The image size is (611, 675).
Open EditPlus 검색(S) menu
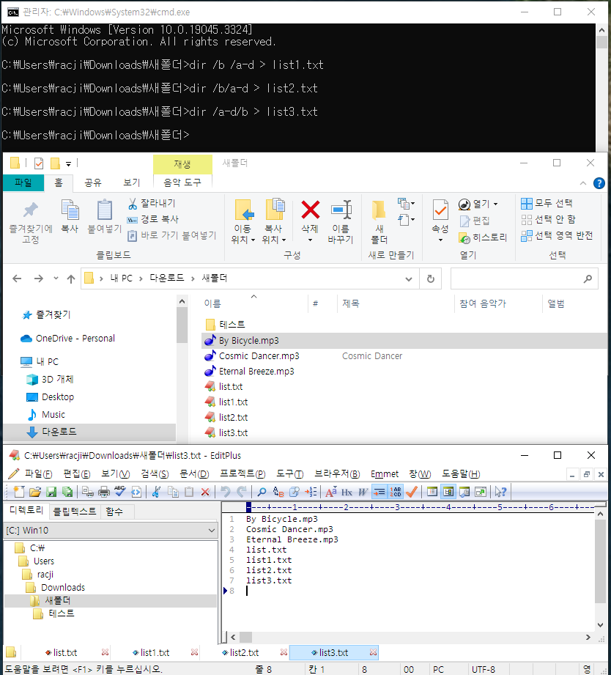(155, 474)
